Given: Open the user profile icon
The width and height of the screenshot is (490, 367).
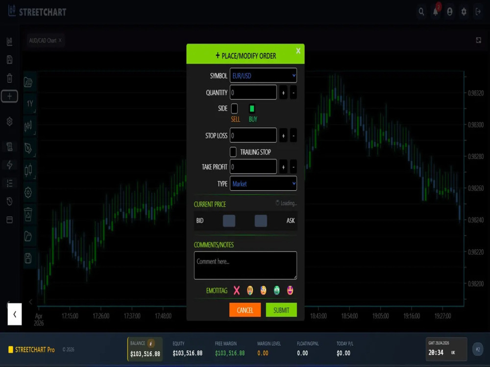Looking at the screenshot, I should (x=450, y=12).
